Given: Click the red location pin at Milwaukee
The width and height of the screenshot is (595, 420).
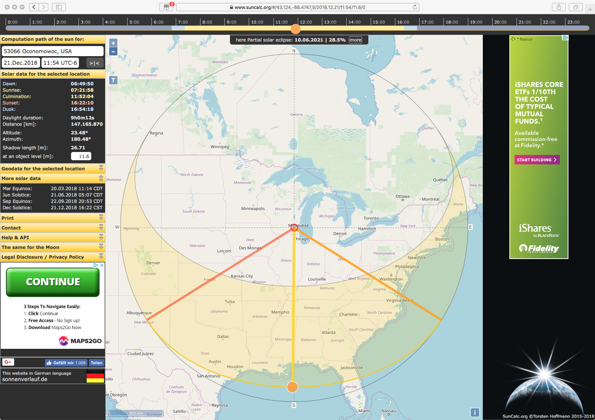Looking at the screenshot, I should 294,227.
